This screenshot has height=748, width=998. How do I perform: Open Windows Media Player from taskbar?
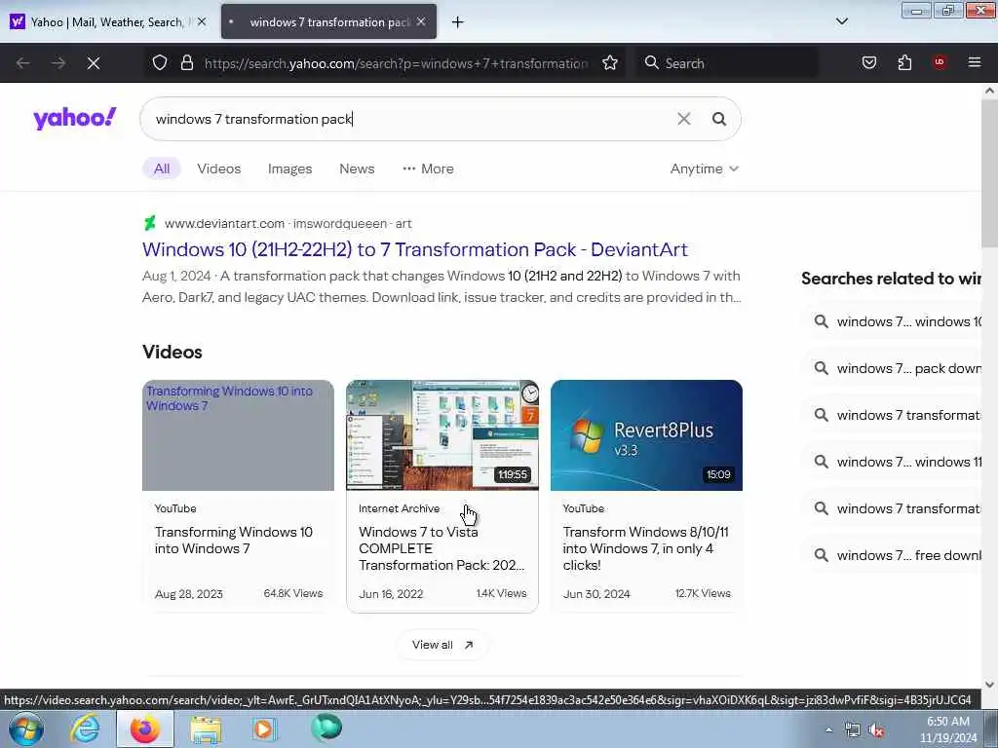tap(263, 729)
